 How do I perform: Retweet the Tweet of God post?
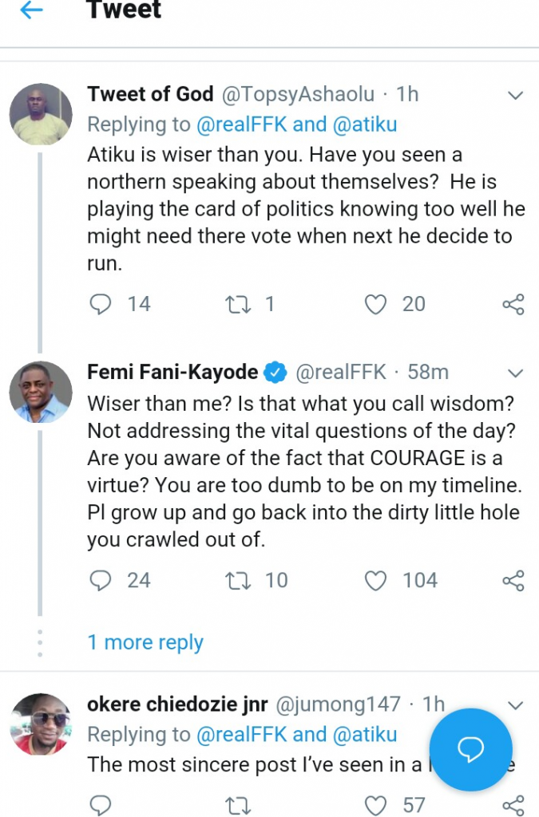click(238, 304)
